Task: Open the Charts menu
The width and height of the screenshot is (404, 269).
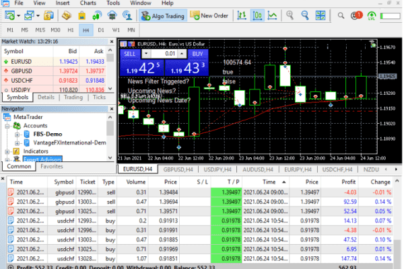Action: tap(88, 3)
